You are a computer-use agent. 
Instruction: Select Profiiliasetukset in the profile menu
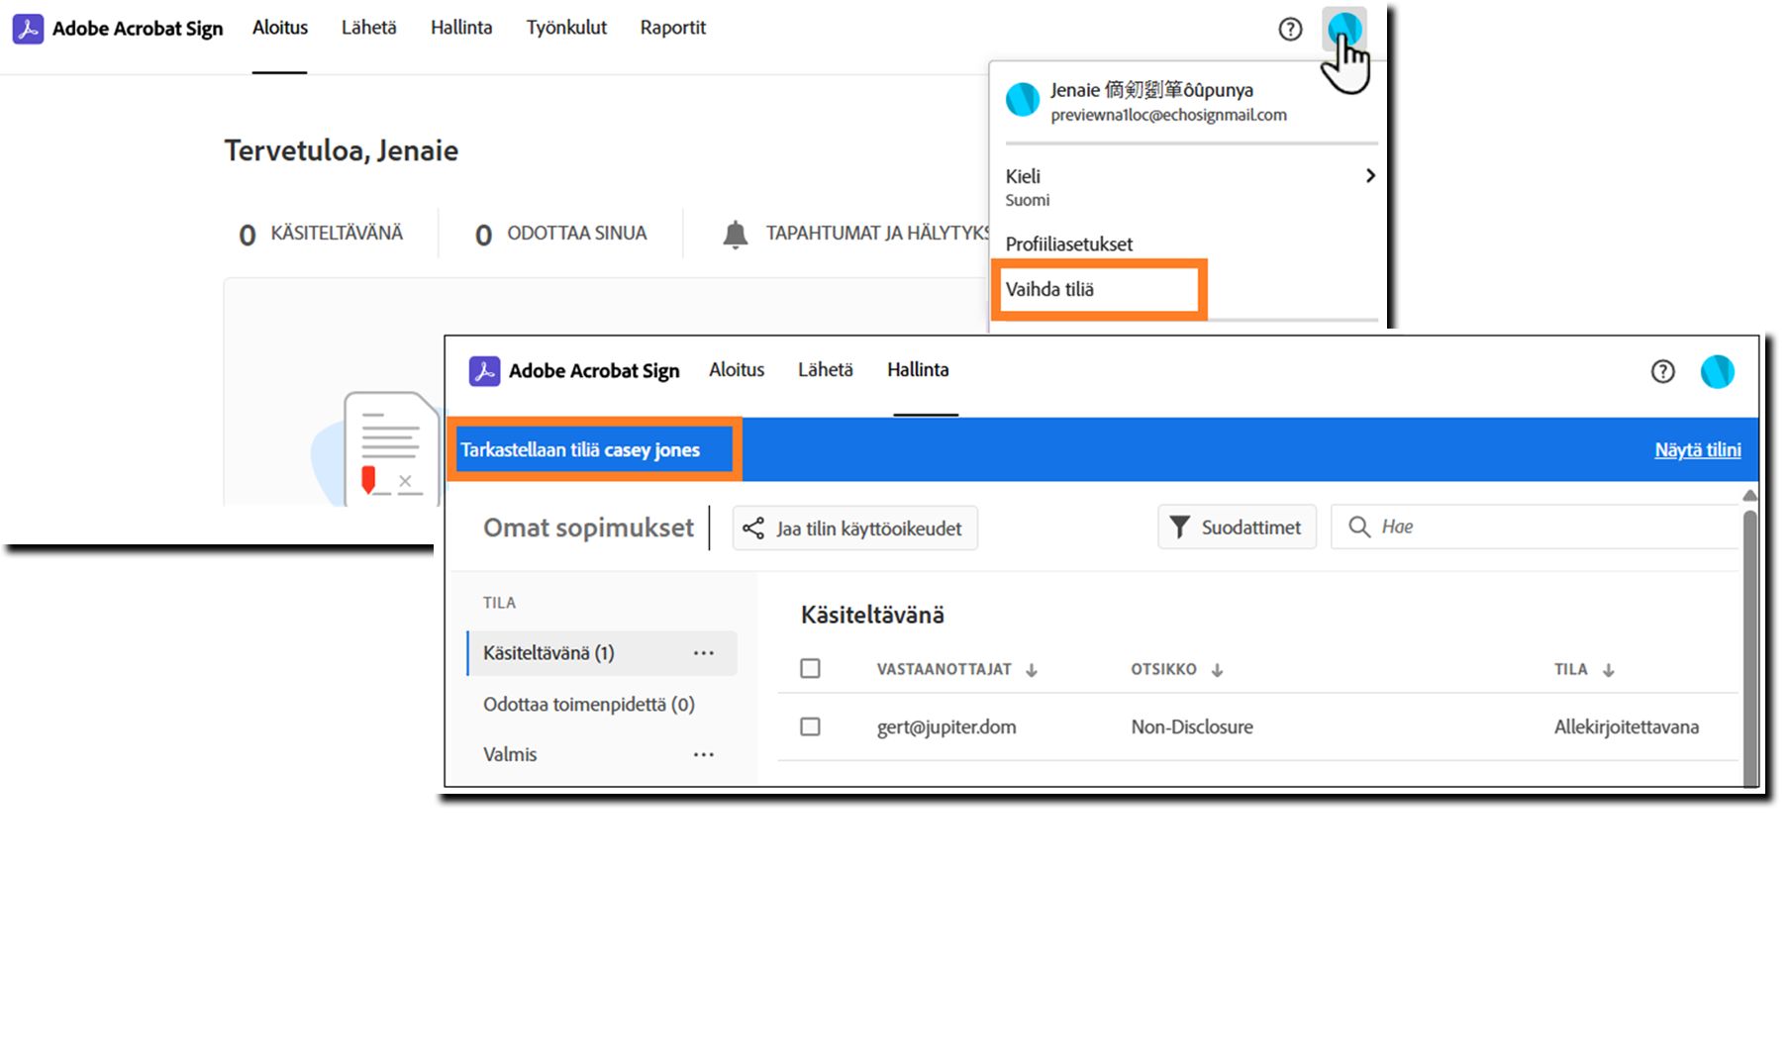1069,243
